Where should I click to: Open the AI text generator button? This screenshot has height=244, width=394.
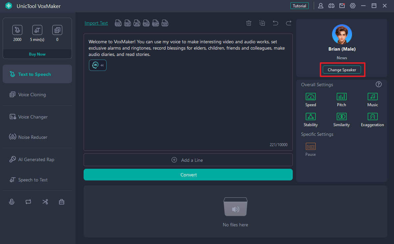click(x=98, y=65)
